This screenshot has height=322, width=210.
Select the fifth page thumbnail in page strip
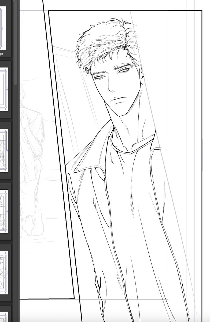[4, 273]
